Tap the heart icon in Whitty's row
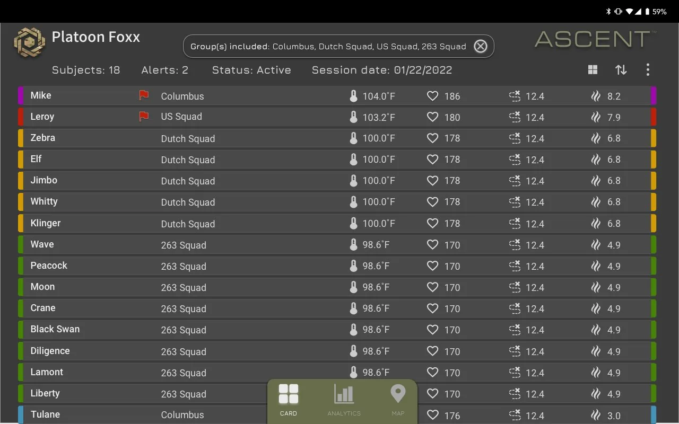 pyautogui.click(x=433, y=202)
